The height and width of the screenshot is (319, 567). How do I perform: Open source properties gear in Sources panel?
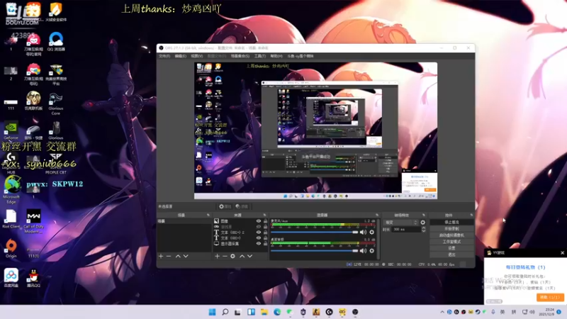[233, 256]
